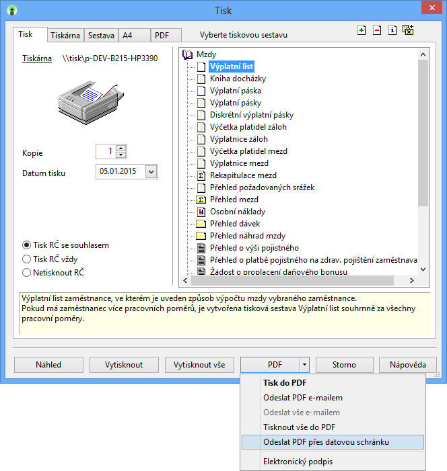Click the report list scroll-down arrow
The height and width of the screenshot is (471, 447).
pyautogui.click(x=423, y=269)
